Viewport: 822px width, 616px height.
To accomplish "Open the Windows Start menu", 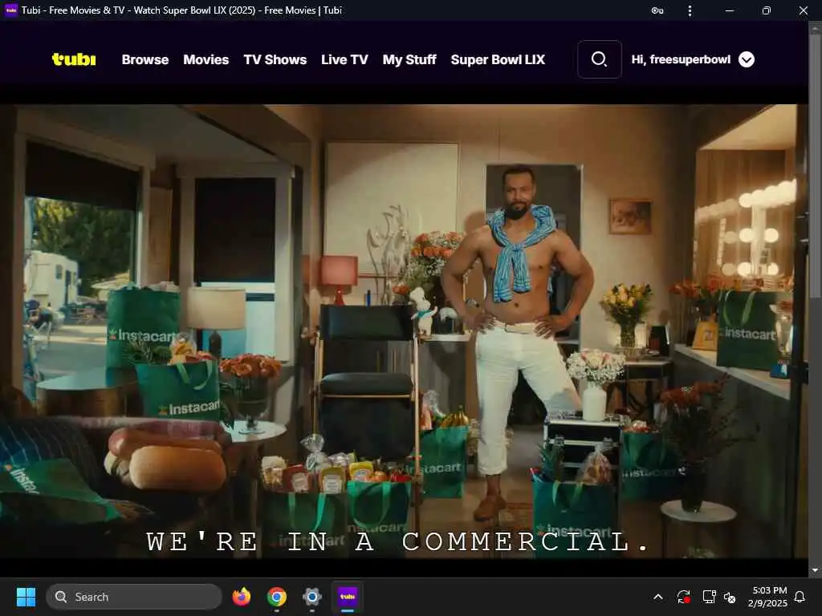I will point(26,597).
